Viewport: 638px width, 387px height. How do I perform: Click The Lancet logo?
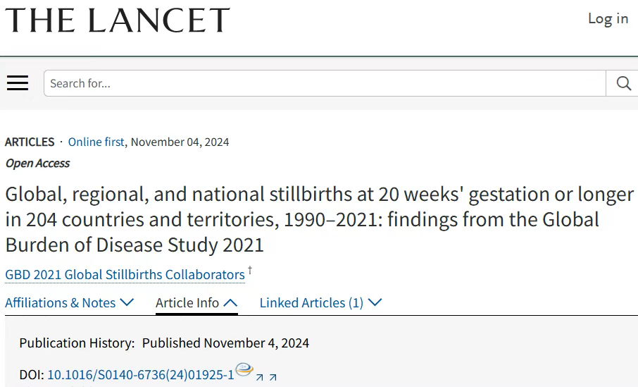point(118,20)
